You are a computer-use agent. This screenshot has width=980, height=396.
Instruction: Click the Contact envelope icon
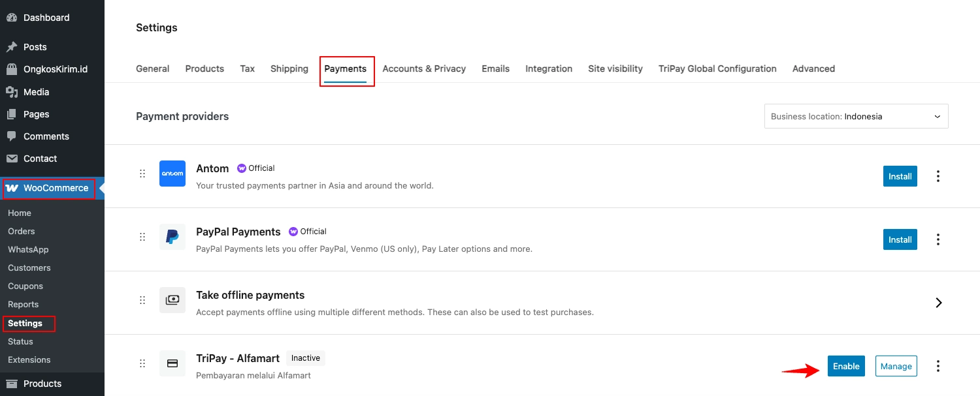[12, 159]
